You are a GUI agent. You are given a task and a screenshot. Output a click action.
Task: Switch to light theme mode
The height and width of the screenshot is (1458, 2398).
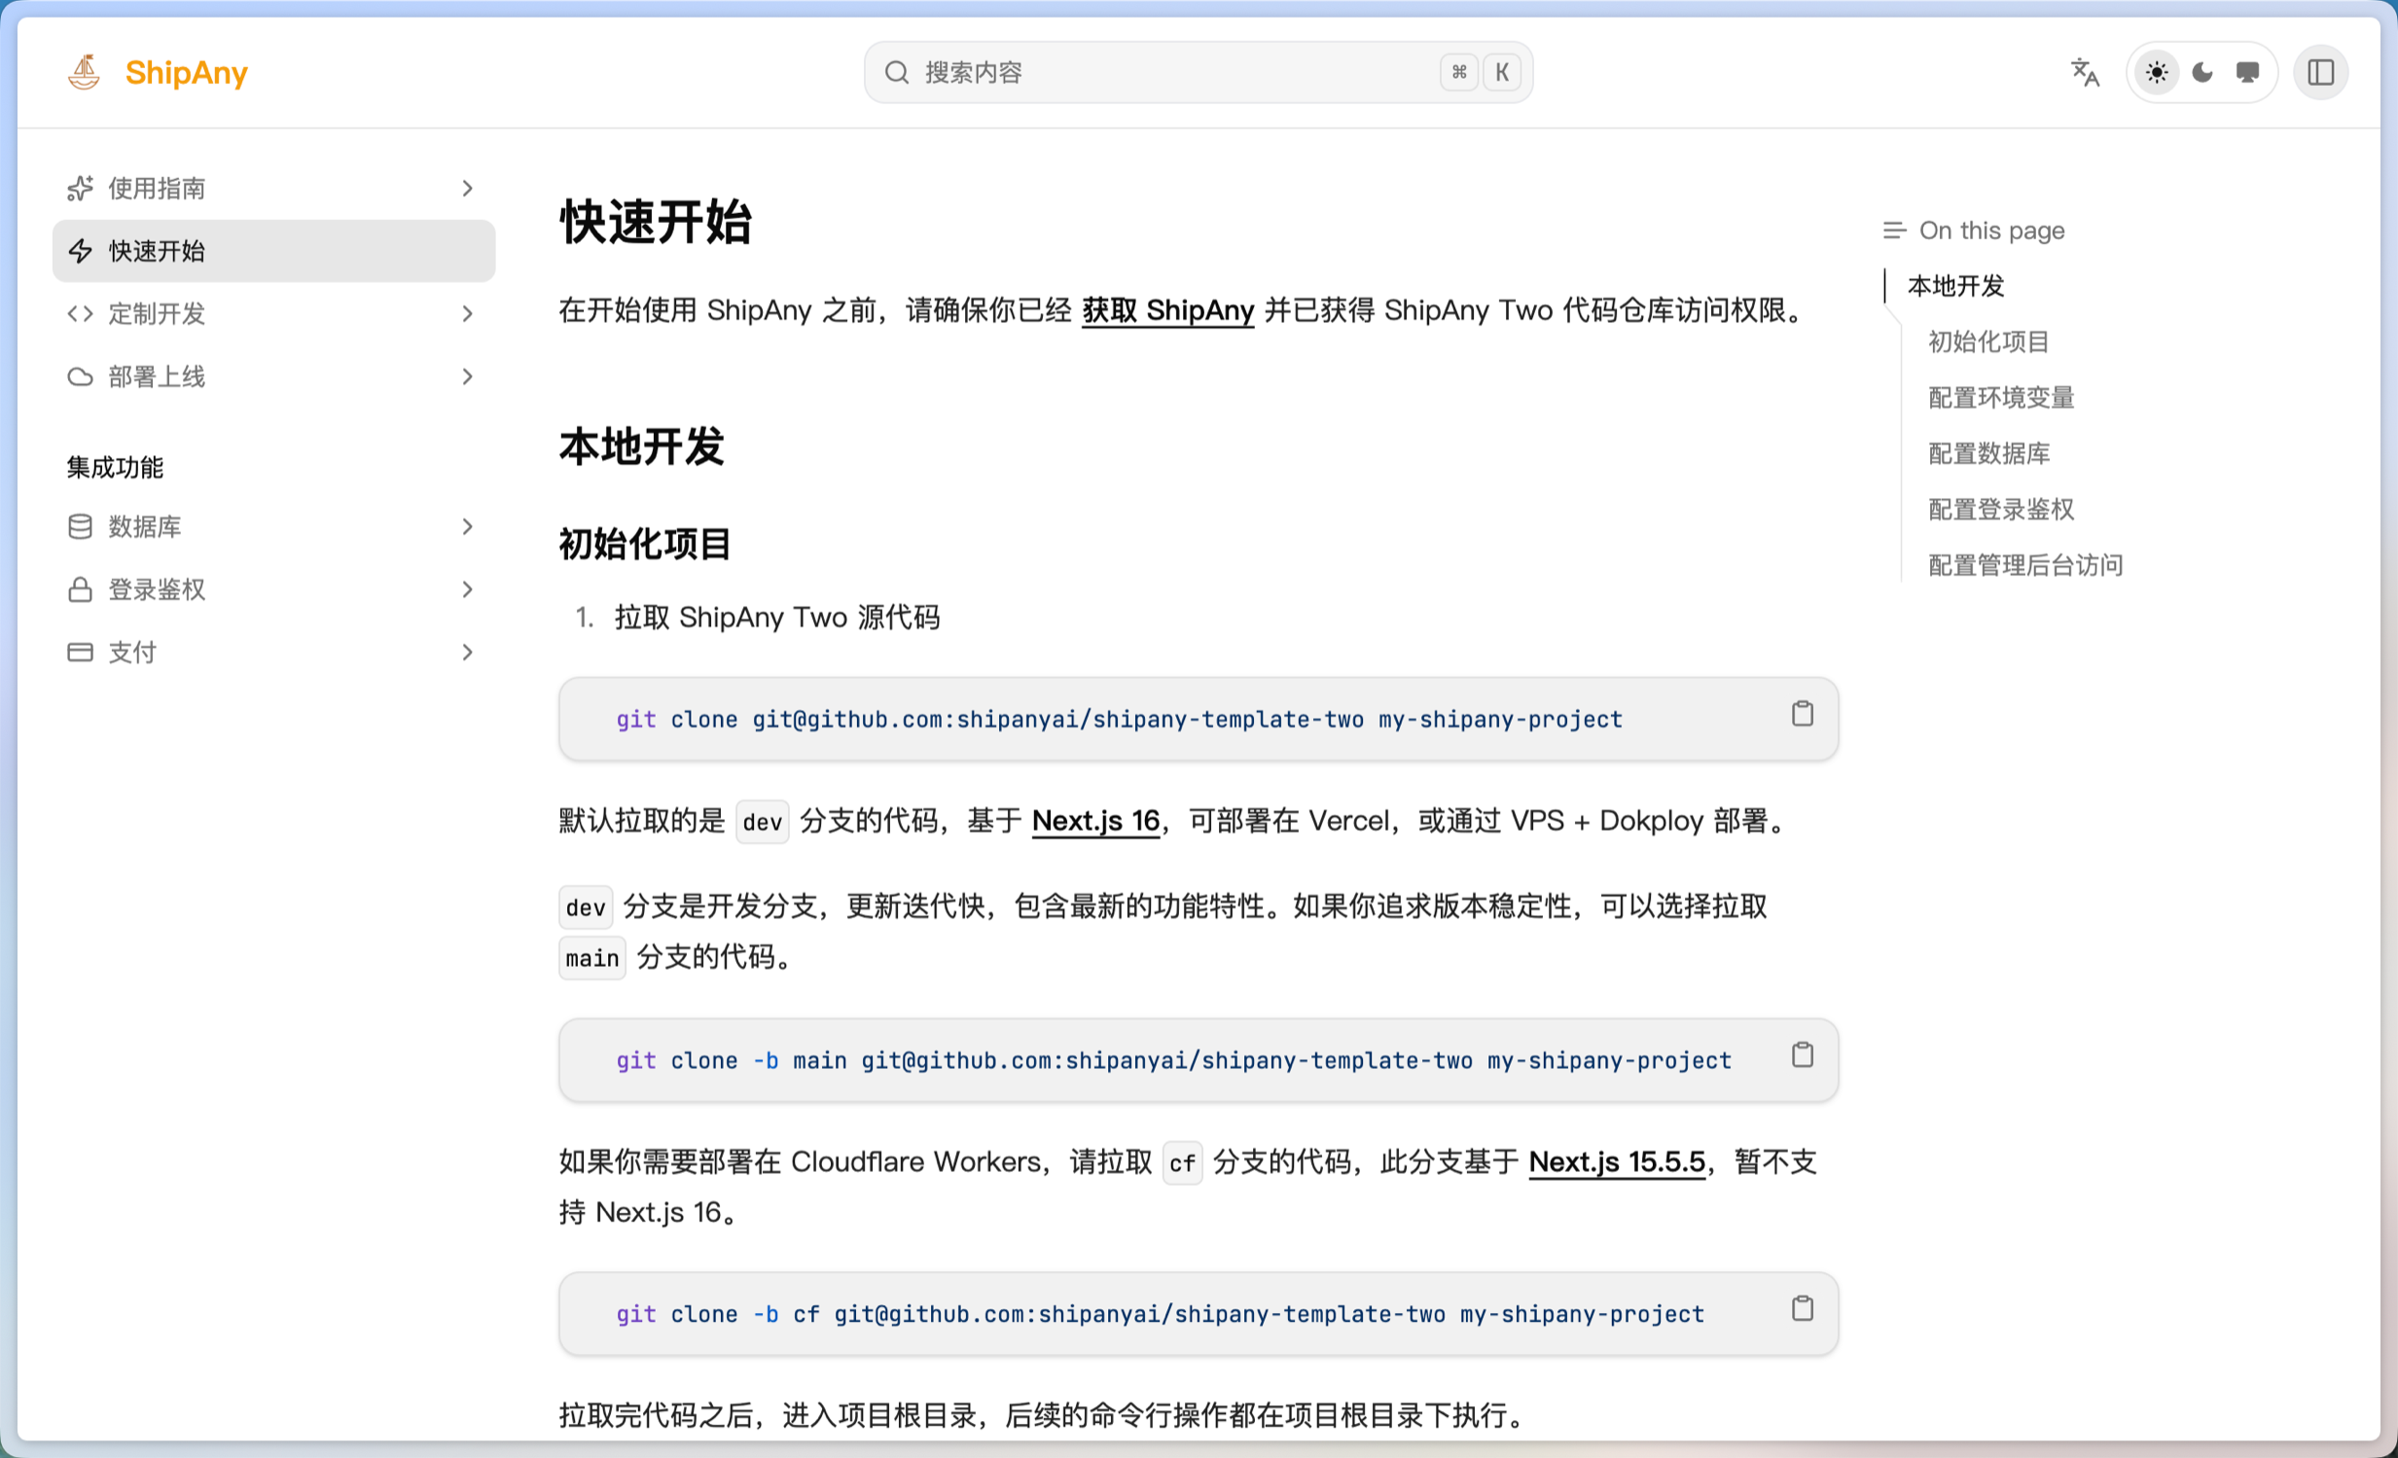(x=2156, y=72)
